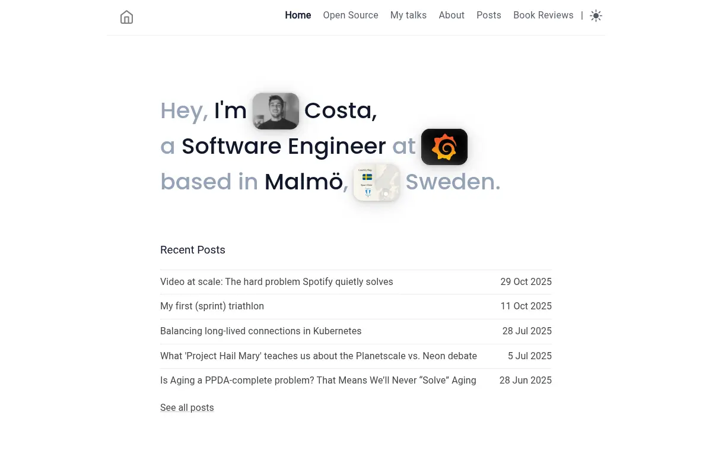Click the date 5 Jul 2025
The width and height of the screenshot is (712, 475).
point(530,356)
